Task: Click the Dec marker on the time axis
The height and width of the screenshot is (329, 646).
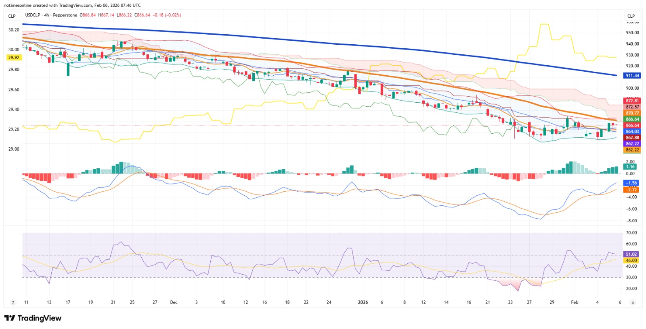Action: pos(174,302)
